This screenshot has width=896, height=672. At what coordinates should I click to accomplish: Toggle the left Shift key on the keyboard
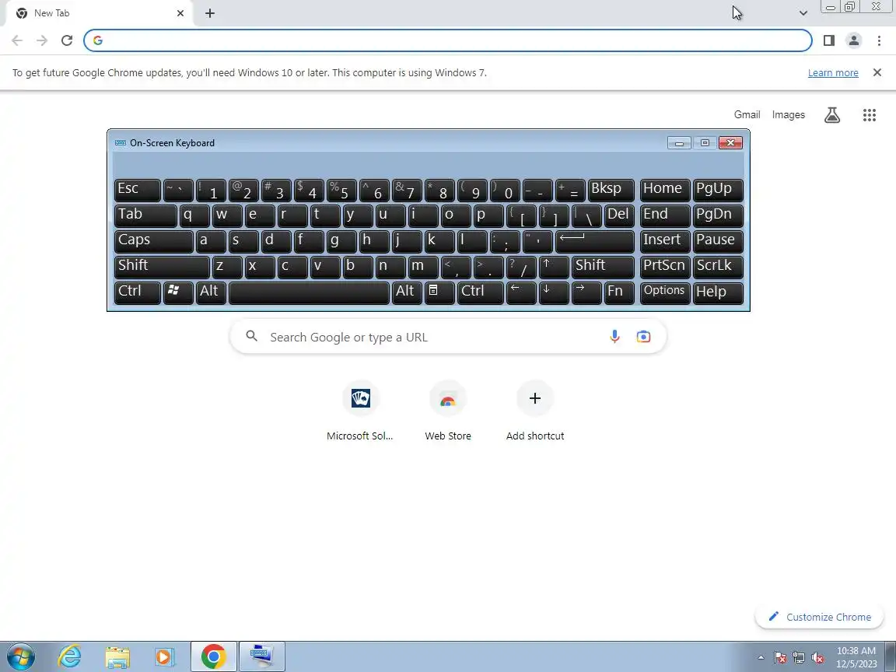point(162,267)
